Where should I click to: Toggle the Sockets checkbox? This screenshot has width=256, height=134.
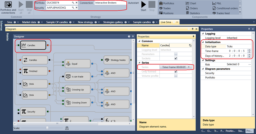click(x=176, y=58)
